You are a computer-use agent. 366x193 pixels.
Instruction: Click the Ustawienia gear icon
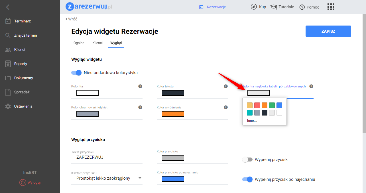point(8,106)
